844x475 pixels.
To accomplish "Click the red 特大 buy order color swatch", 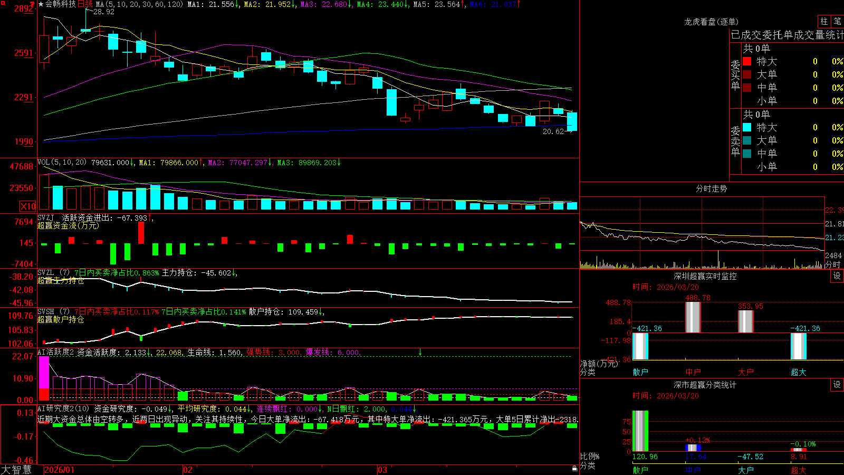I will pos(747,61).
